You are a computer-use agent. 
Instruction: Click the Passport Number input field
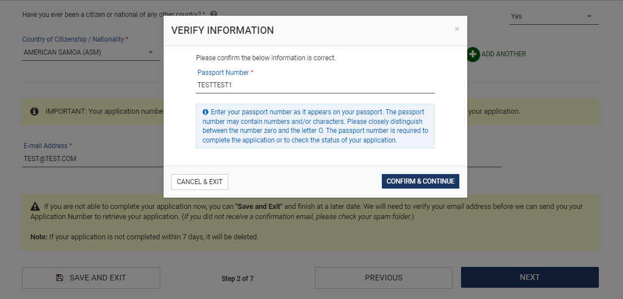[315, 85]
